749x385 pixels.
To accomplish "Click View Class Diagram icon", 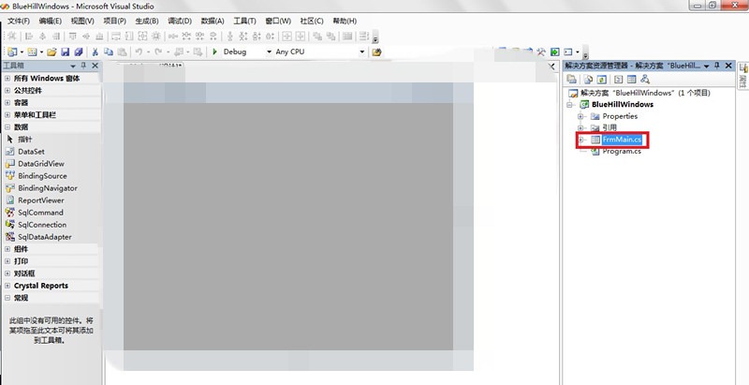I will [645, 80].
